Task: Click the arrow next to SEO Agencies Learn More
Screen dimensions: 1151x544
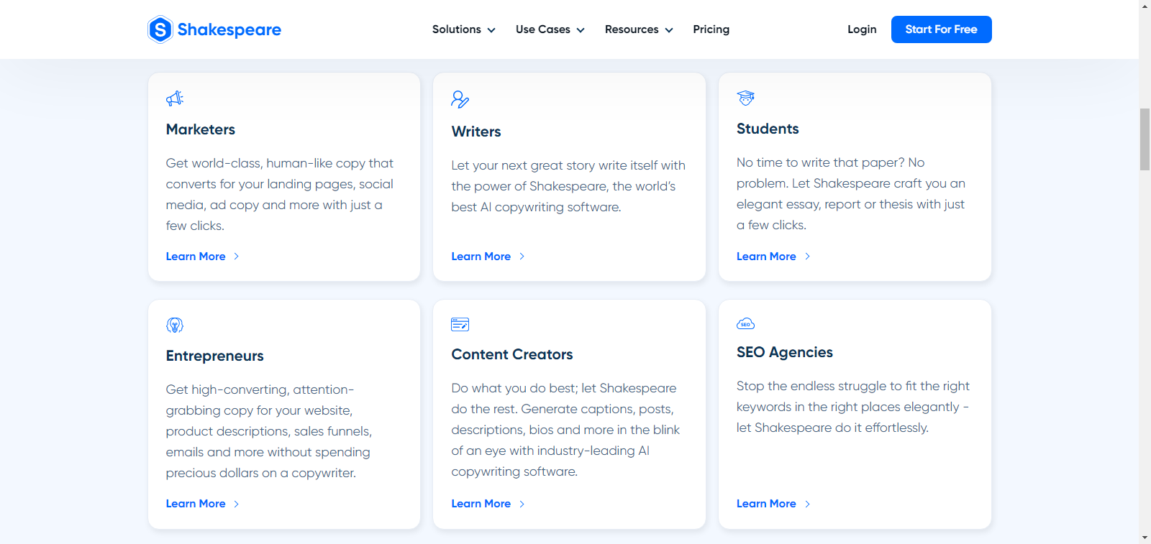Action: (807, 504)
